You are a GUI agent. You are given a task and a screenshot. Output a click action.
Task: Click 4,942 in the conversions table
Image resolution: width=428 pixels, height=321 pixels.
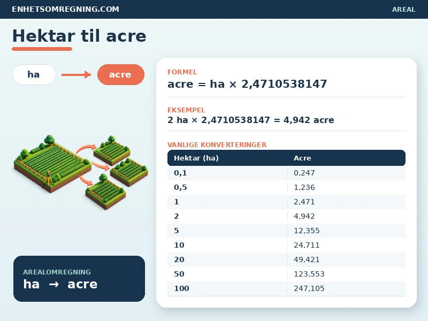coord(304,216)
